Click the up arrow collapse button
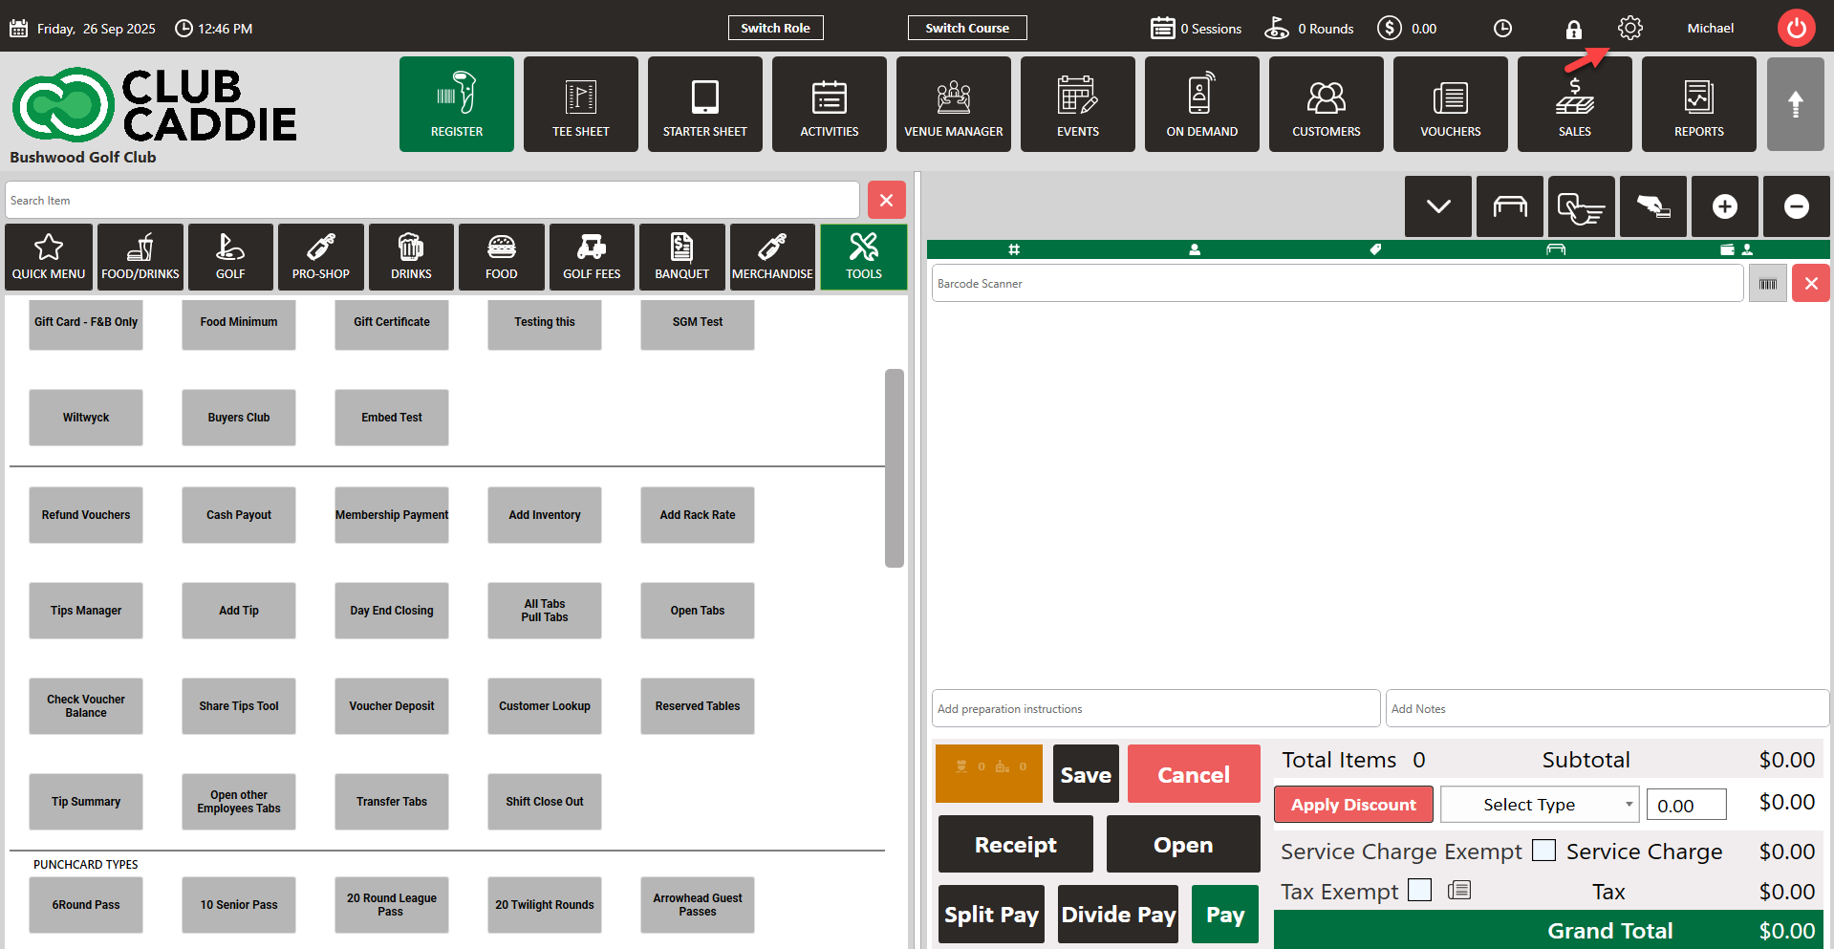The image size is (1834, 949). 1795,104
